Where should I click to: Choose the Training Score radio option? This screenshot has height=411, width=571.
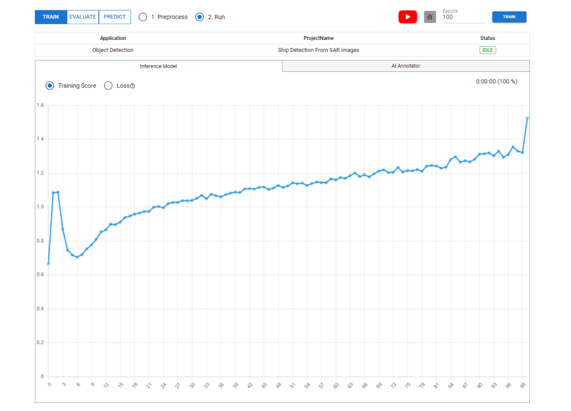pos(50,86)
